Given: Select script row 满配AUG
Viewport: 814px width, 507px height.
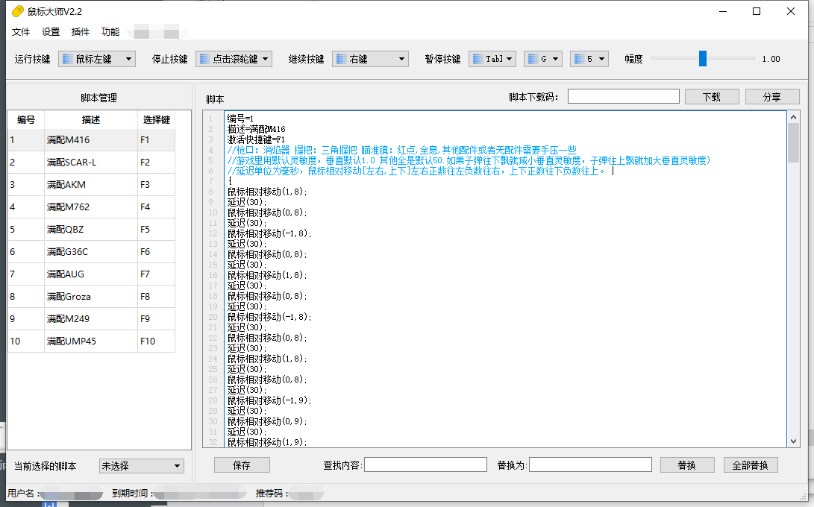Looking at the screenshot, I should 91,274.
